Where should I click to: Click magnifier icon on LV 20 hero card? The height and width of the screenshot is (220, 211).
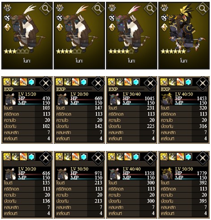click(x=98, y=9)
